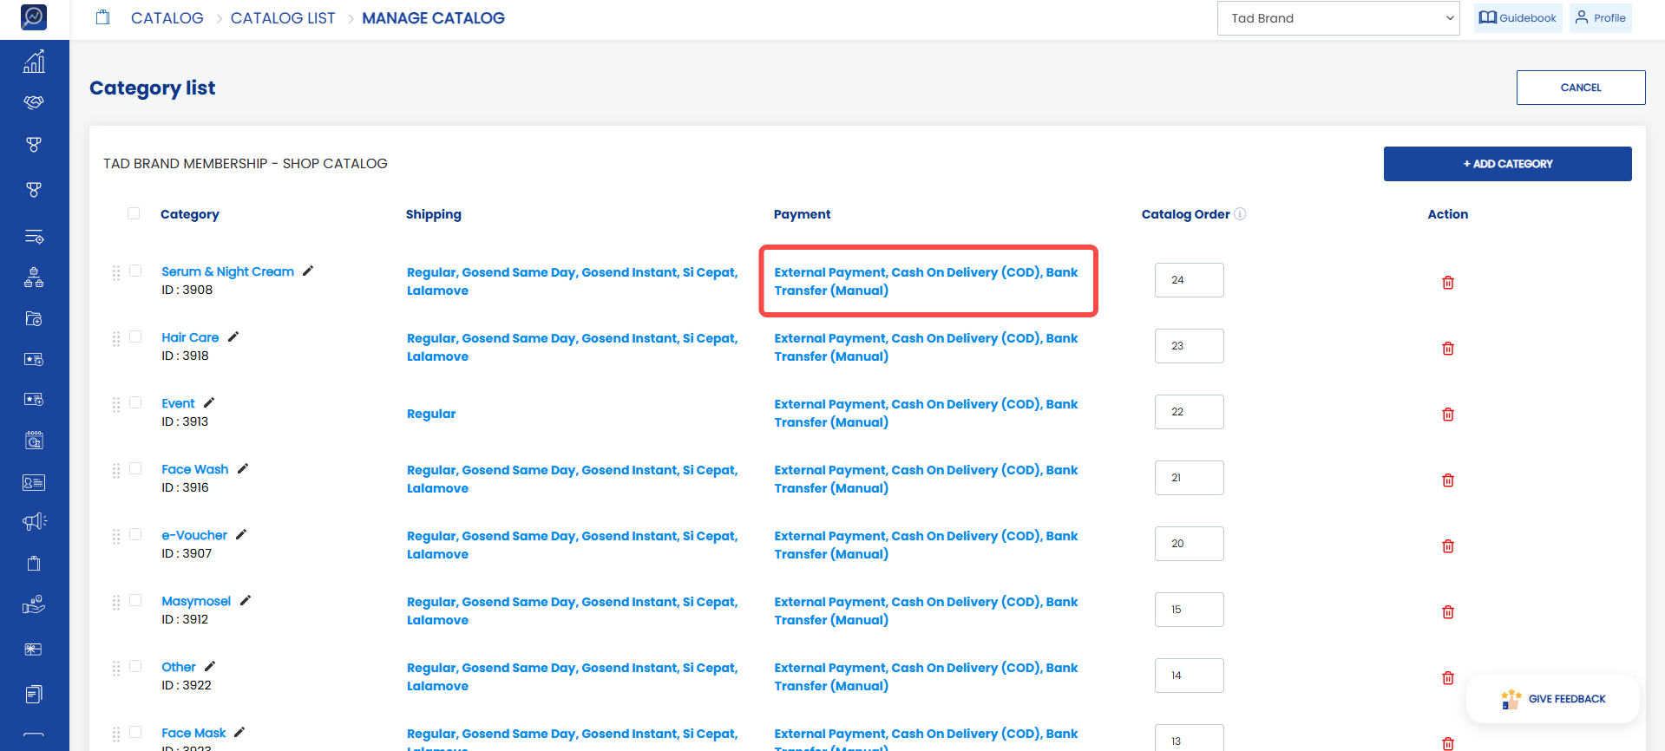
Task: Click the Shipping column header
Action: click(x=434, y=214)
